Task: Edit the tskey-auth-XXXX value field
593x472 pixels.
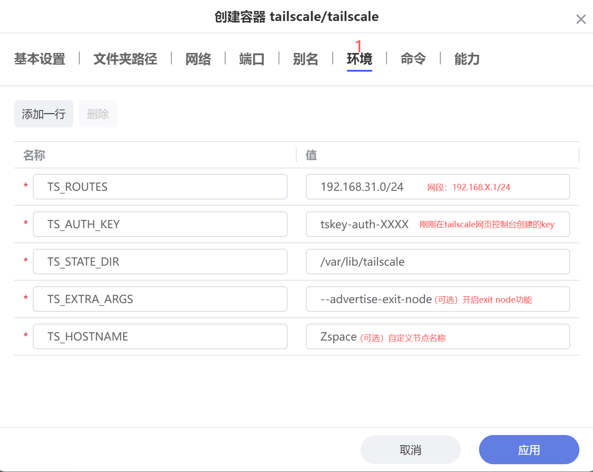Action: [438, 224]
